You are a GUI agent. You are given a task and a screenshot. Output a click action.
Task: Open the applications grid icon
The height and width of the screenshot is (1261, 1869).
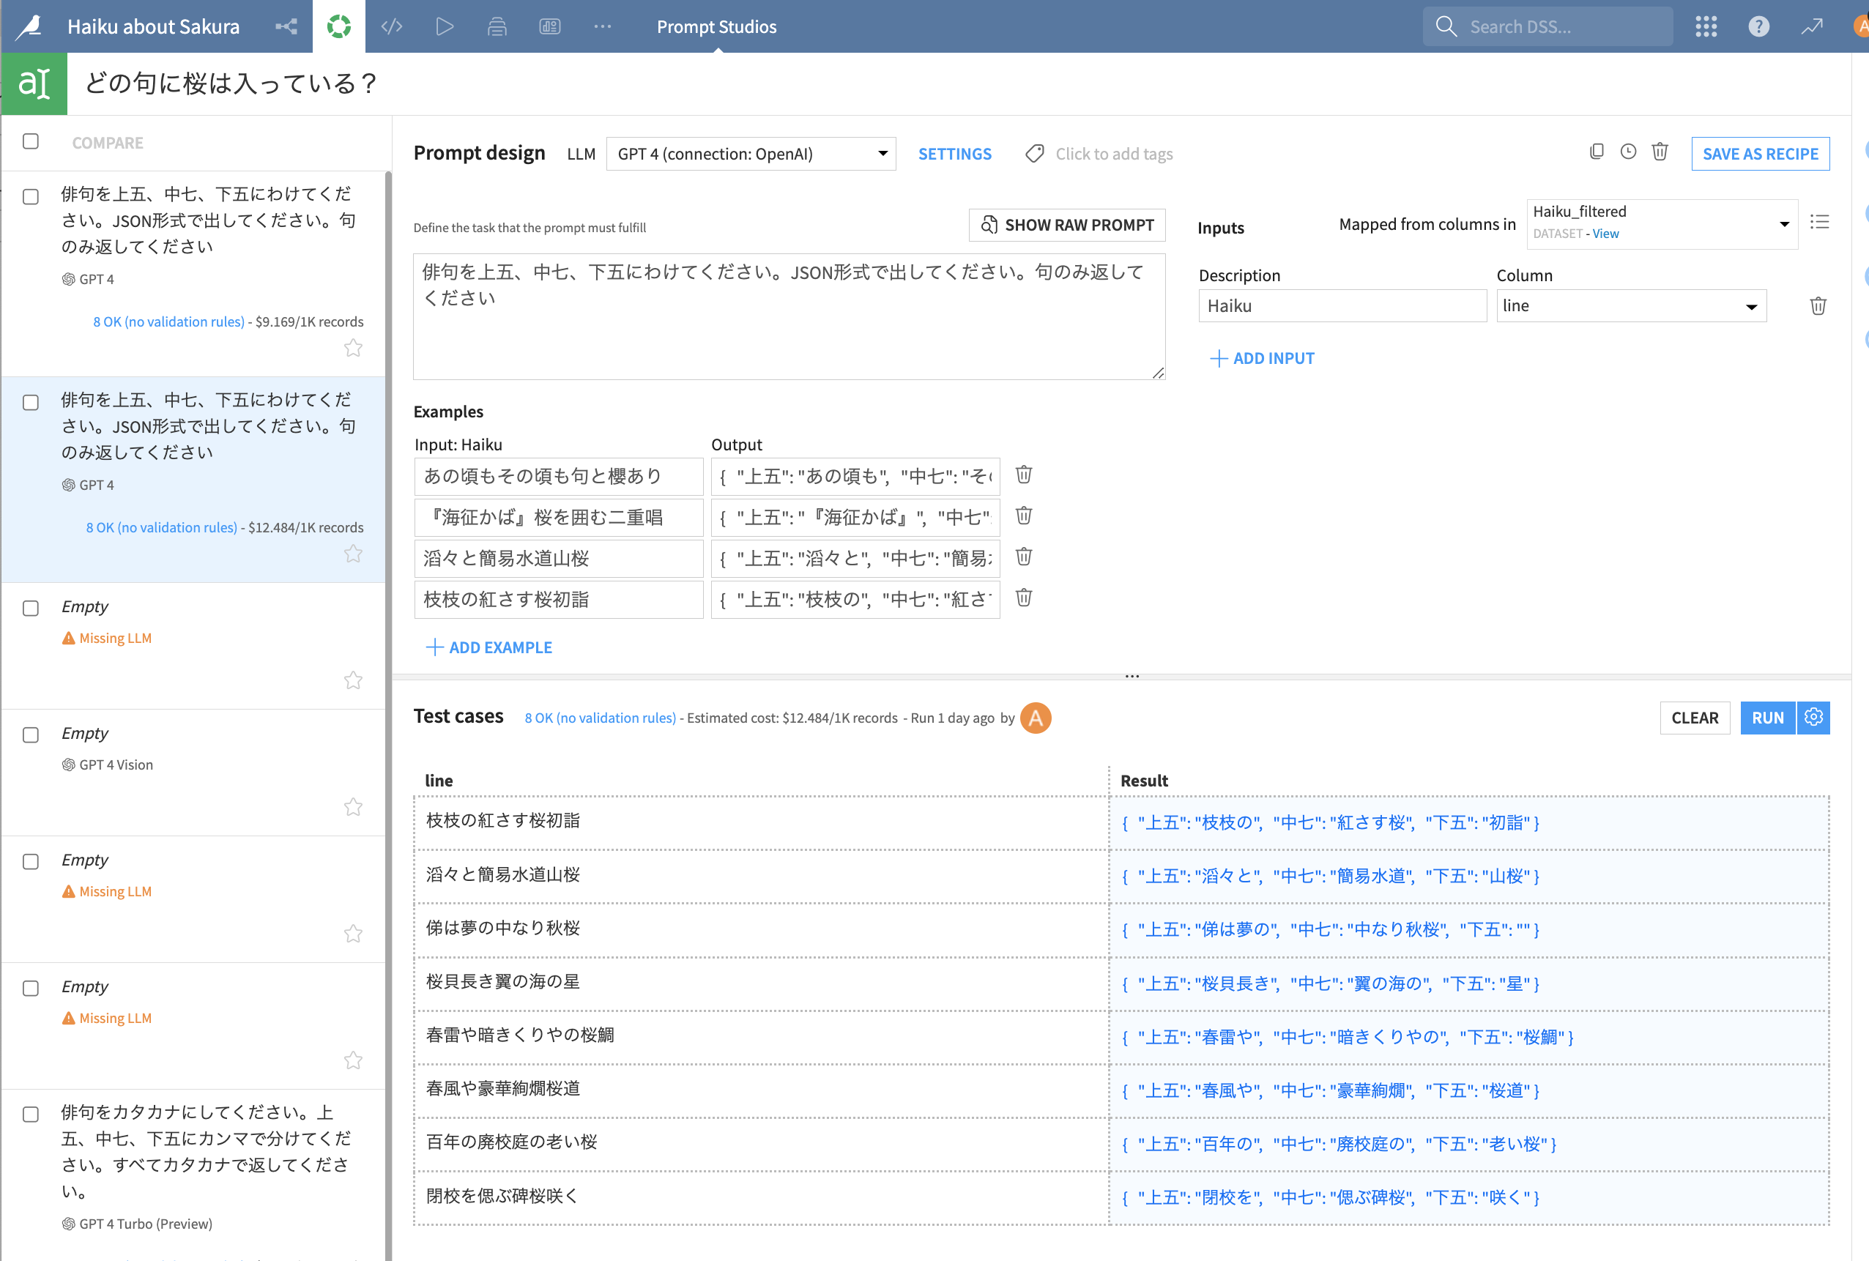click(1705, 26)
